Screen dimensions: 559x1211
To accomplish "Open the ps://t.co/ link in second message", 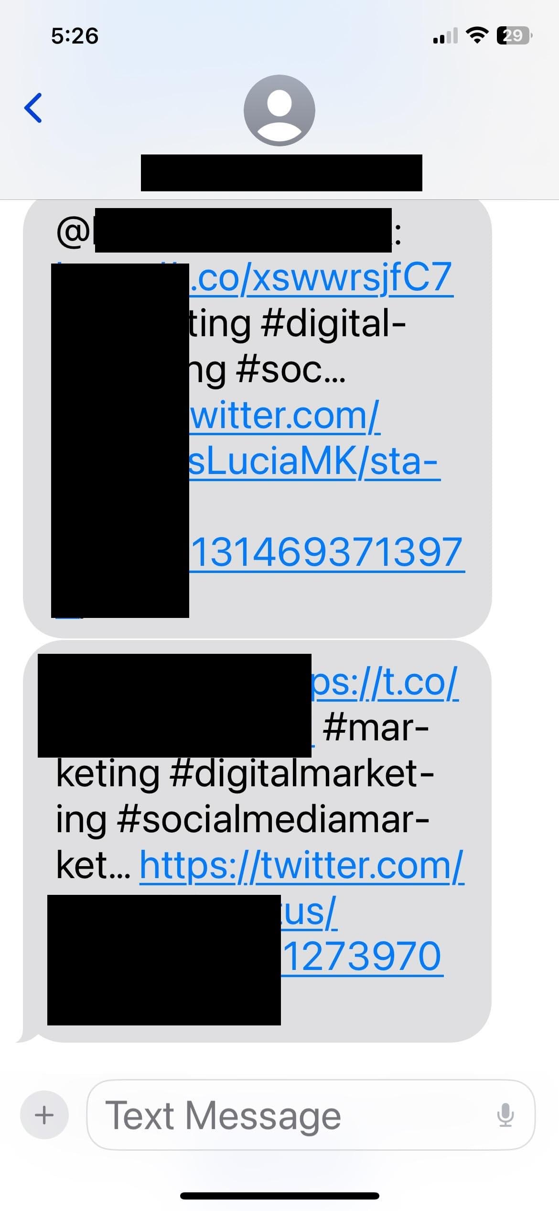I will [385, 683].
